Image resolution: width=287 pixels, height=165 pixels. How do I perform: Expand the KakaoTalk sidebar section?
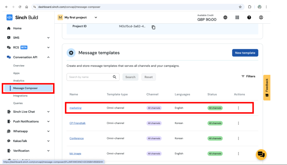[48, 141]
